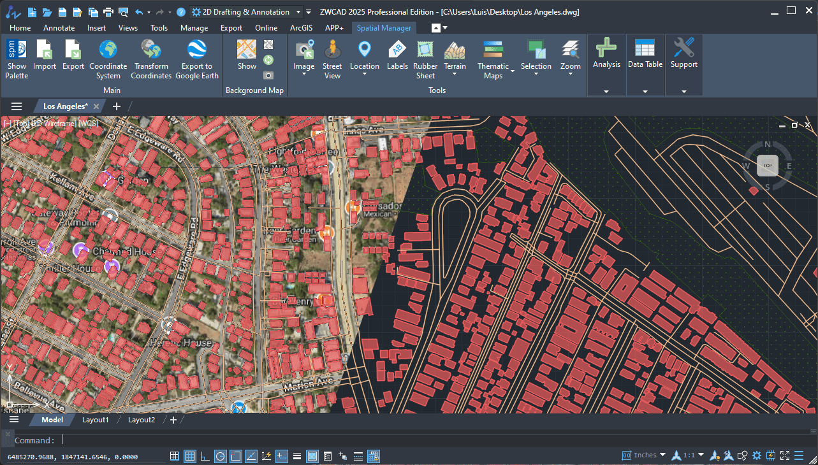Toggle Object Snap Tracking in status bar
This screenshot has height=465, width=818.
(x=251, y=455)
